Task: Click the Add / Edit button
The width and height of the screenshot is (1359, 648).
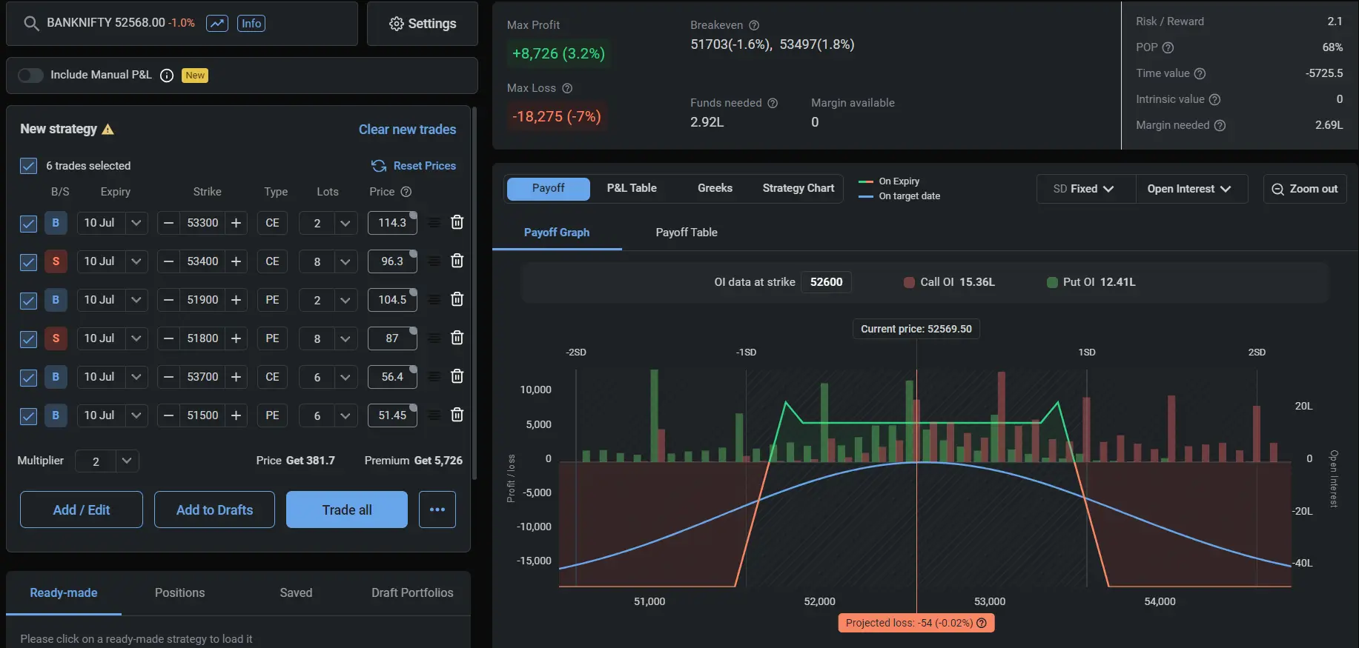Action: (82, 510)
